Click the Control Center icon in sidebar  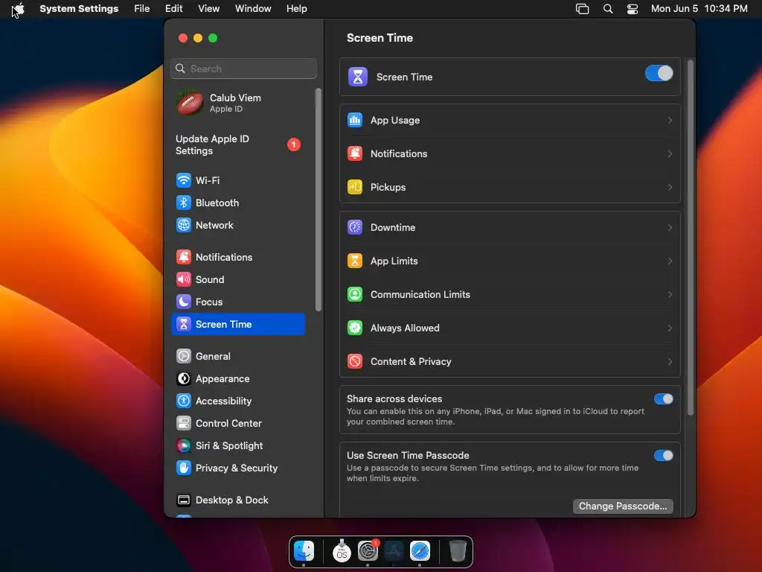183,424
